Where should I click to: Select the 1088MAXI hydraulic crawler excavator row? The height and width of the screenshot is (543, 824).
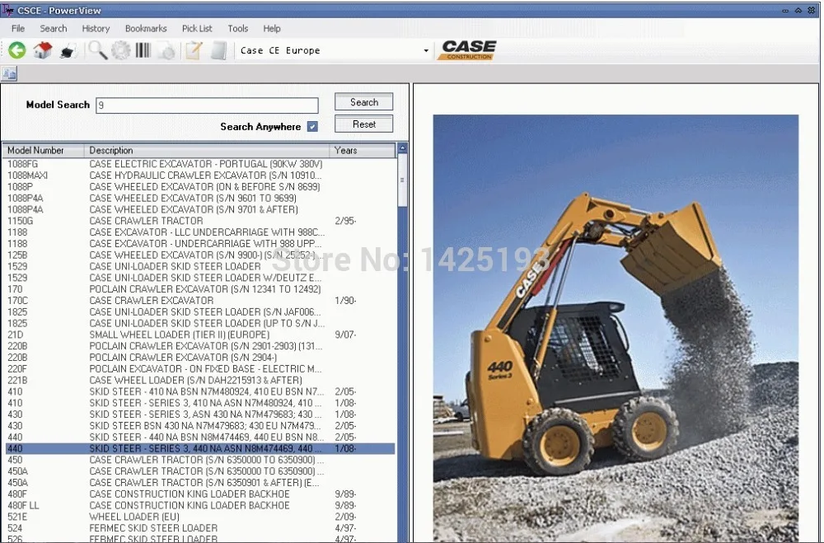(x=199, y=175)
